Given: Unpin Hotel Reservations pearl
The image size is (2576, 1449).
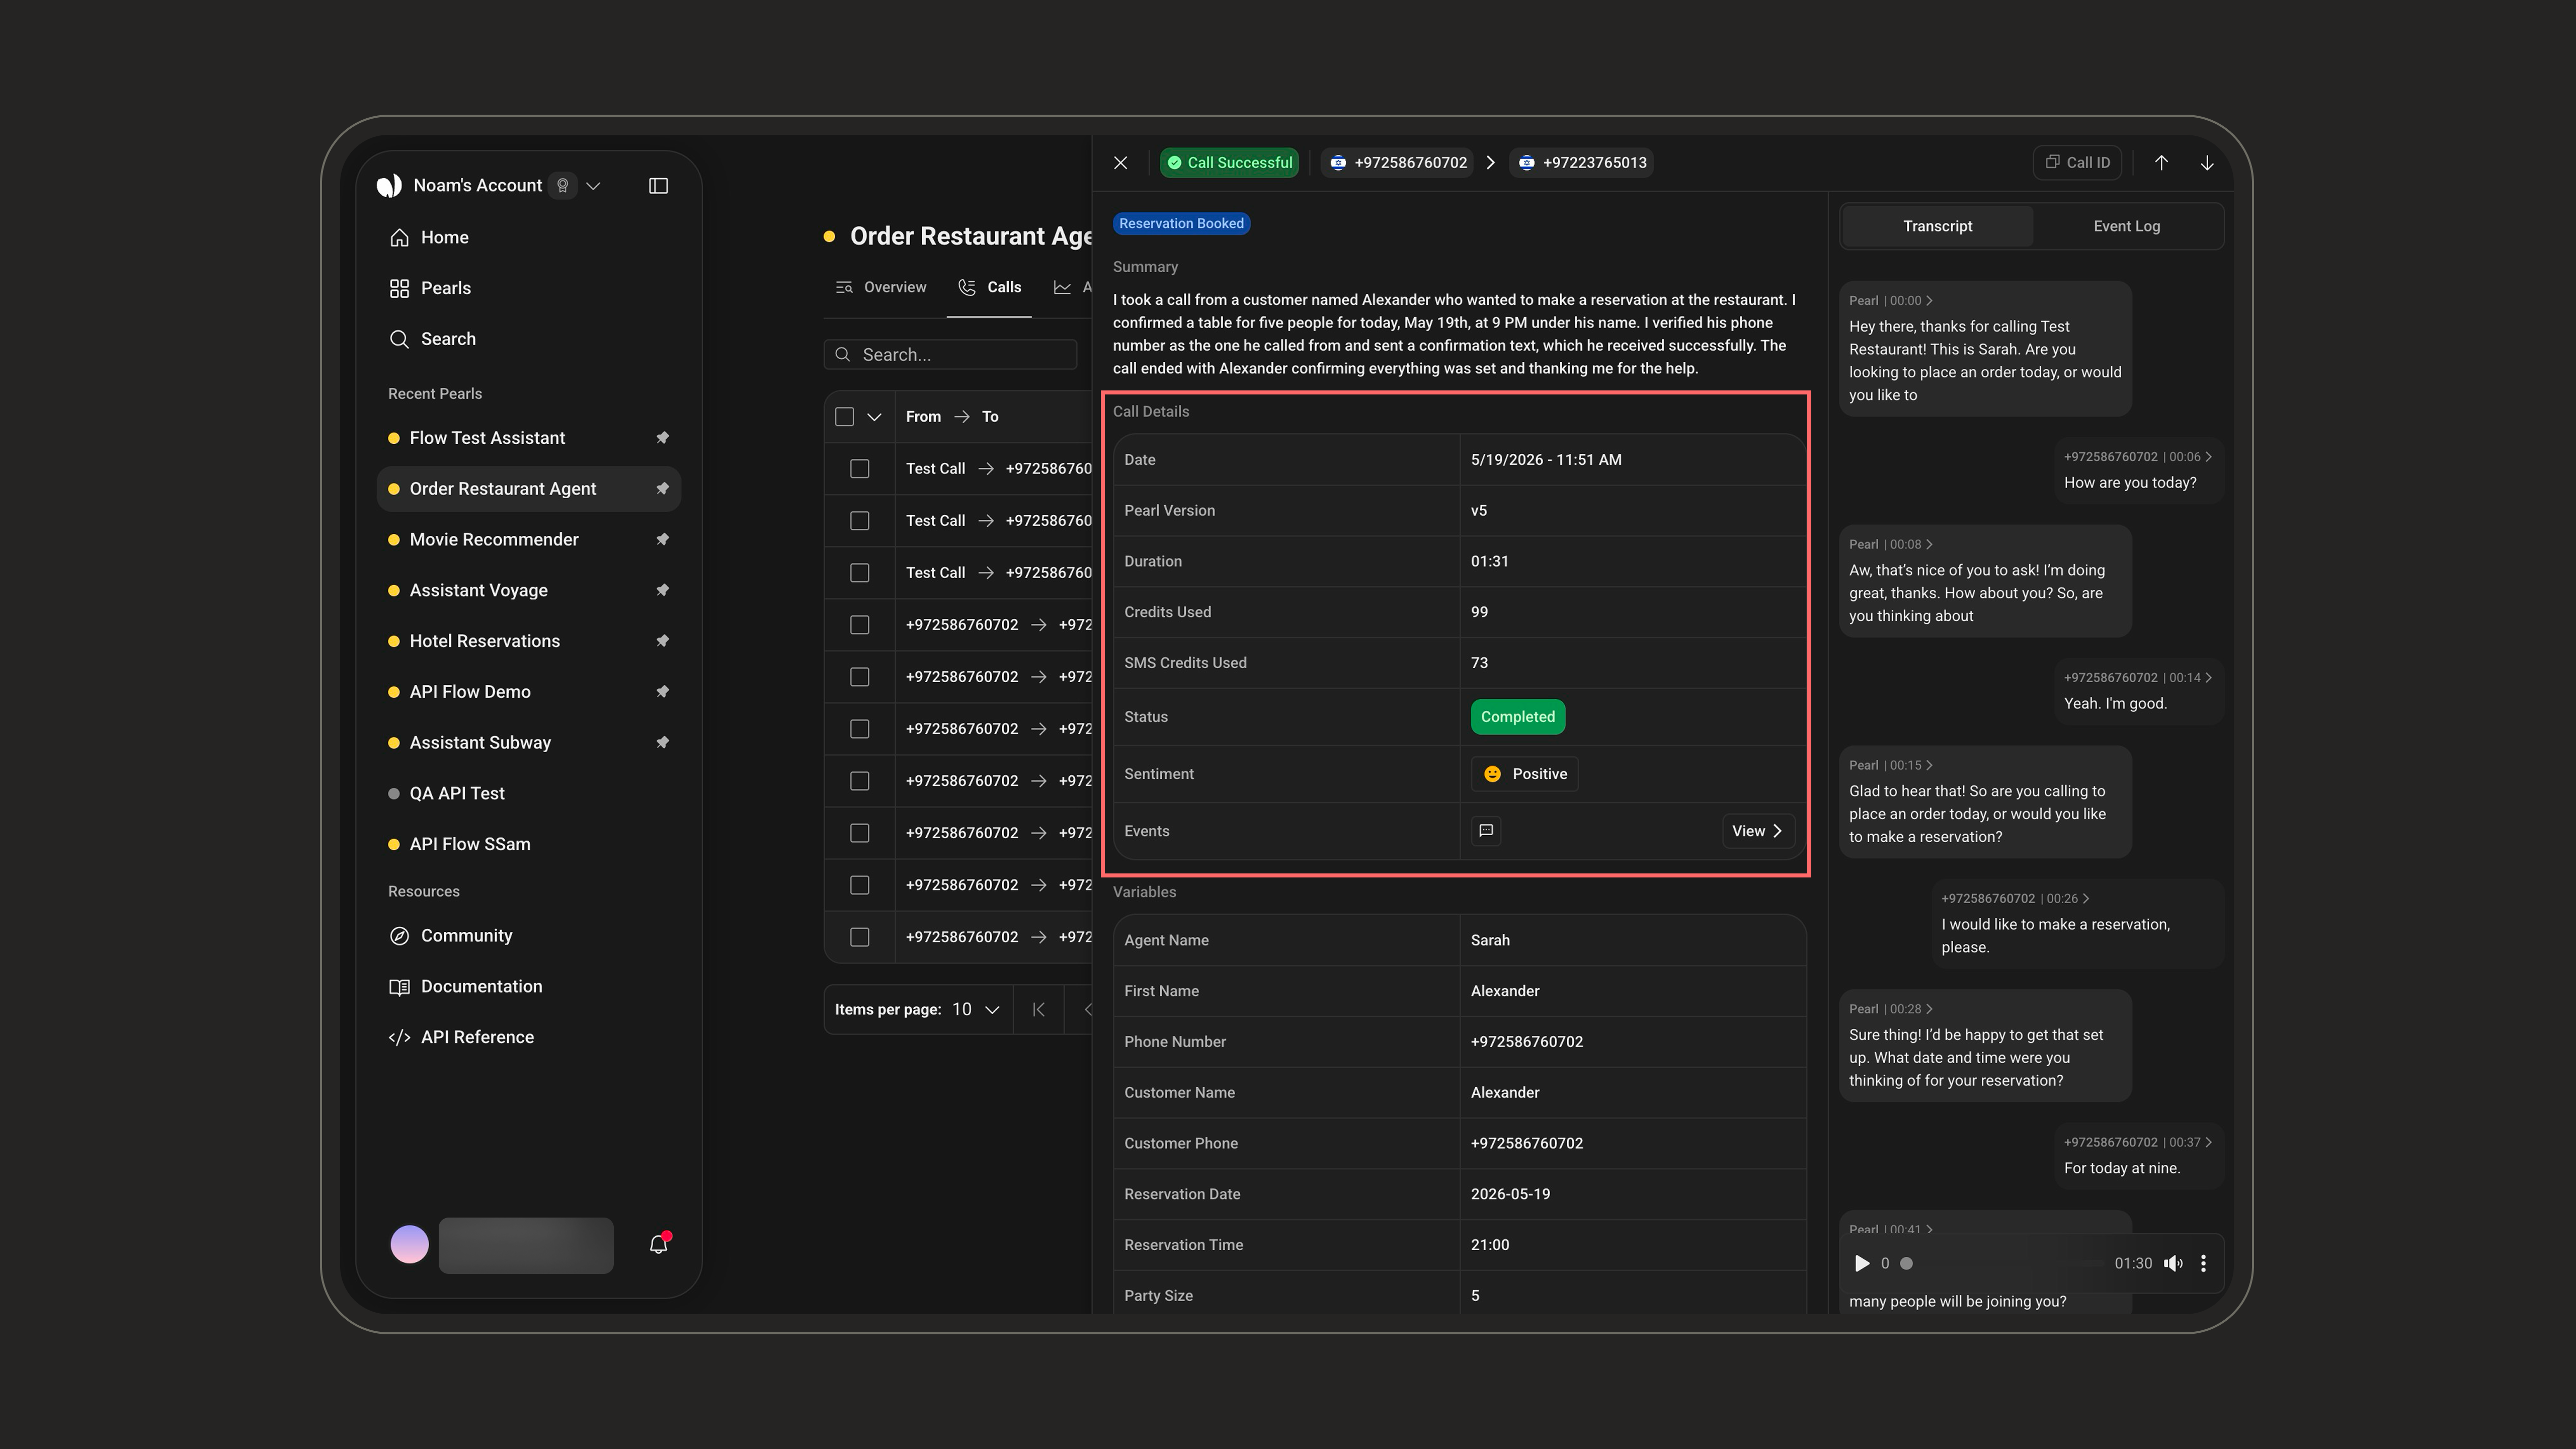Looking at the screenshot, I should point(662,641).
